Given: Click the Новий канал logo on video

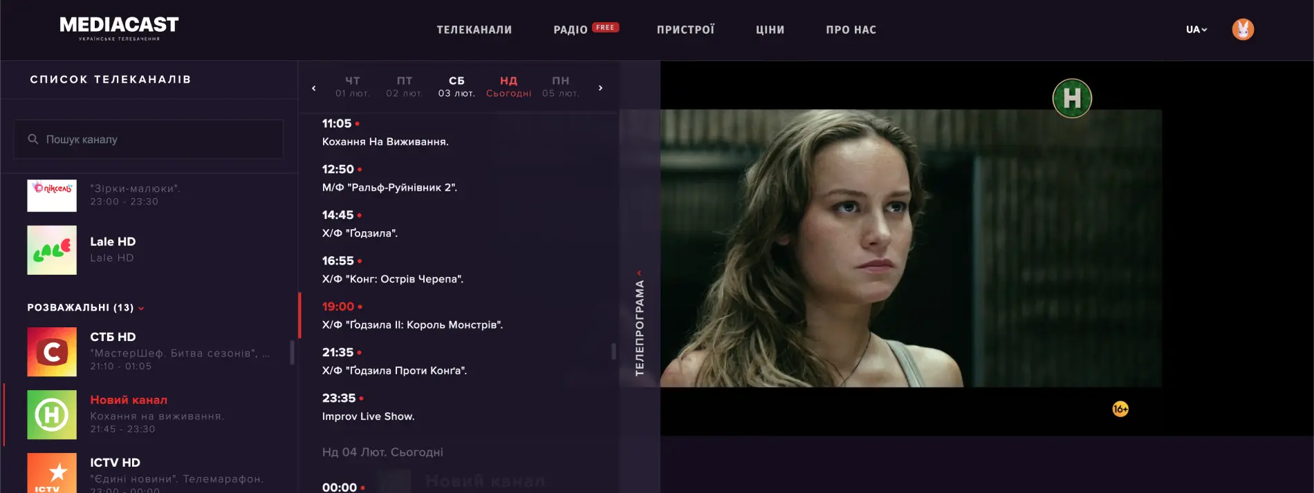Looking at the screenshot, I should [x=1072, y=98].
